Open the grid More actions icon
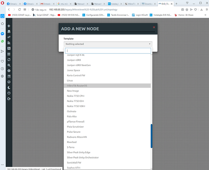The width and height of the screenshot is (209, 170). (x=9, y=54)
